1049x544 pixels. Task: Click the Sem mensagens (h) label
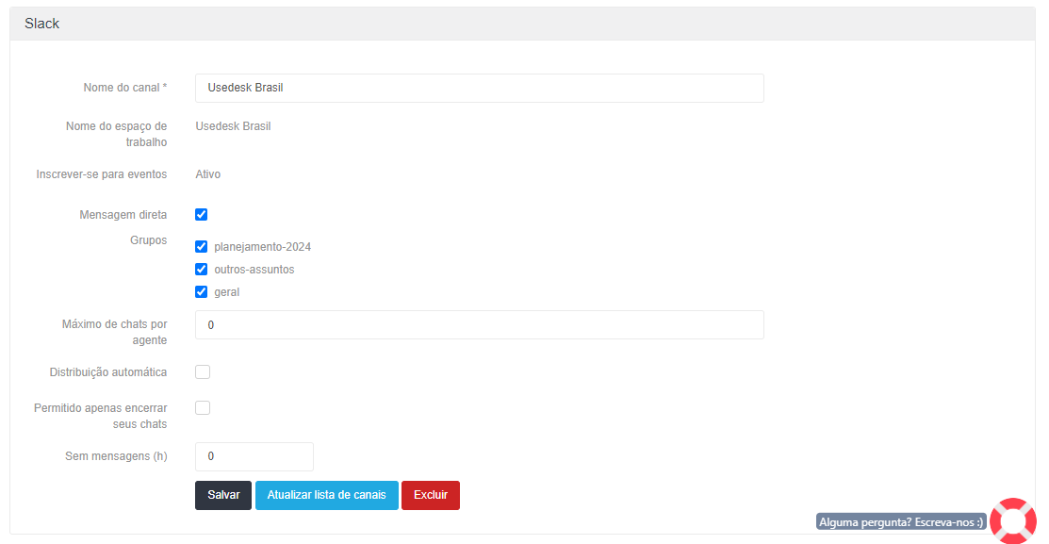(x=117, y=456)
